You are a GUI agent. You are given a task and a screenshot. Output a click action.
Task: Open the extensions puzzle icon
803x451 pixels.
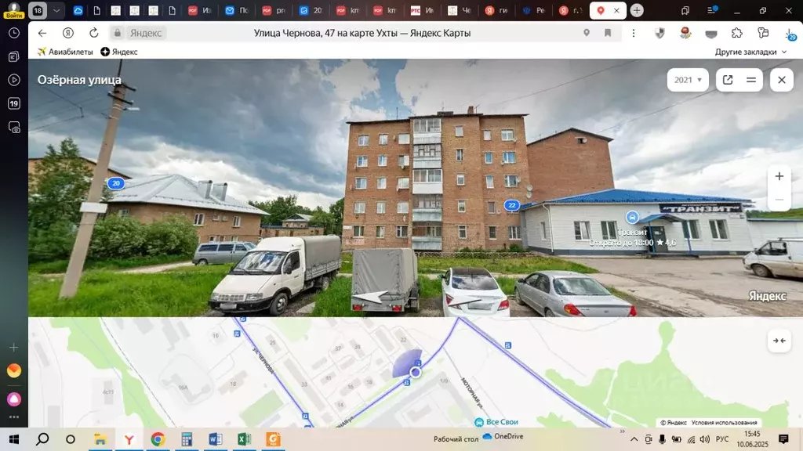pos(737,33)
